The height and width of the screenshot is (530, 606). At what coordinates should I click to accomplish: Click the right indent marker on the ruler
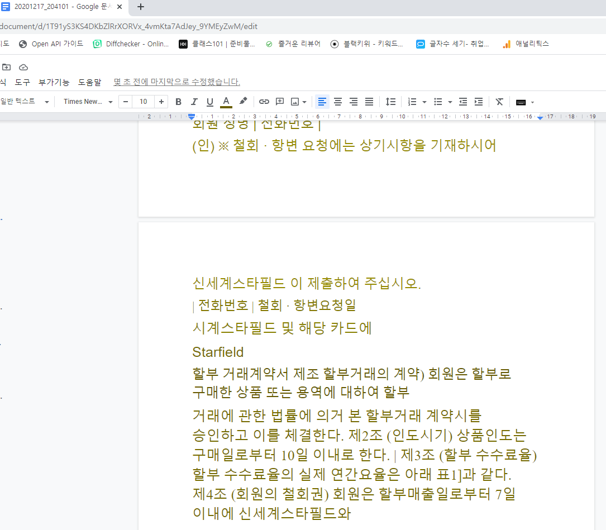[x=540, y=117]
